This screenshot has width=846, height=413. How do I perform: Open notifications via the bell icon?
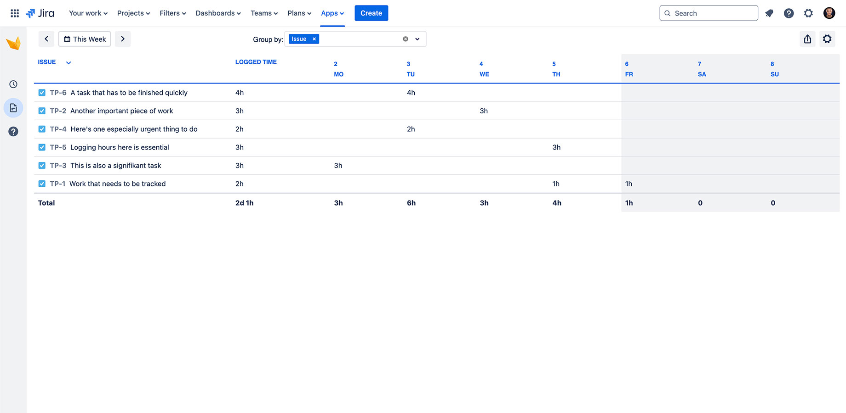pyautogui.click(x=769, y=13)
